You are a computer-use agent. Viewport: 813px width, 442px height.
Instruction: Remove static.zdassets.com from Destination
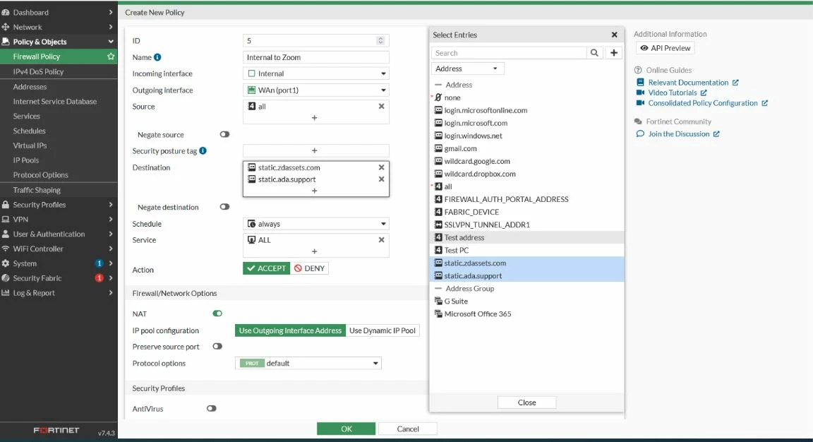click(x=381, y=167)
